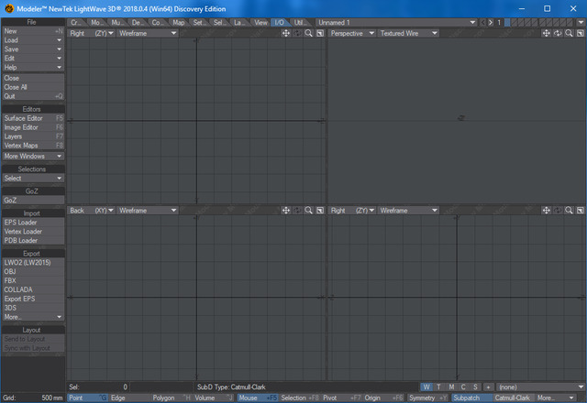Switch to Edge selection mode
The width and height of the screenshot is (587, 403).
click(x=118, y=398)
